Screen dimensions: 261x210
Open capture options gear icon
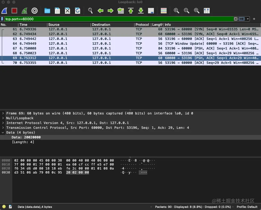pos(35,11)
